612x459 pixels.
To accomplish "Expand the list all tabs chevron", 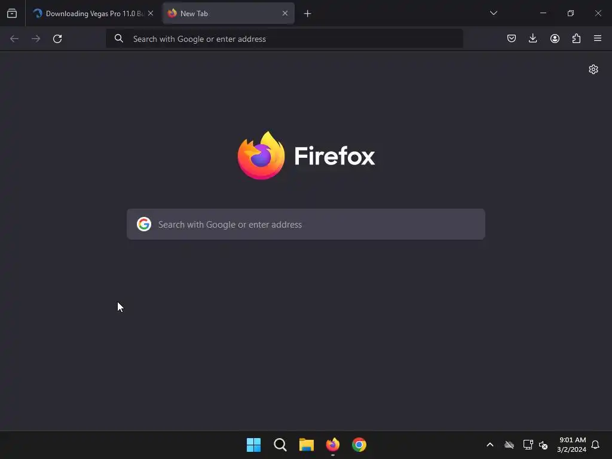I will (x=493, y=13).
